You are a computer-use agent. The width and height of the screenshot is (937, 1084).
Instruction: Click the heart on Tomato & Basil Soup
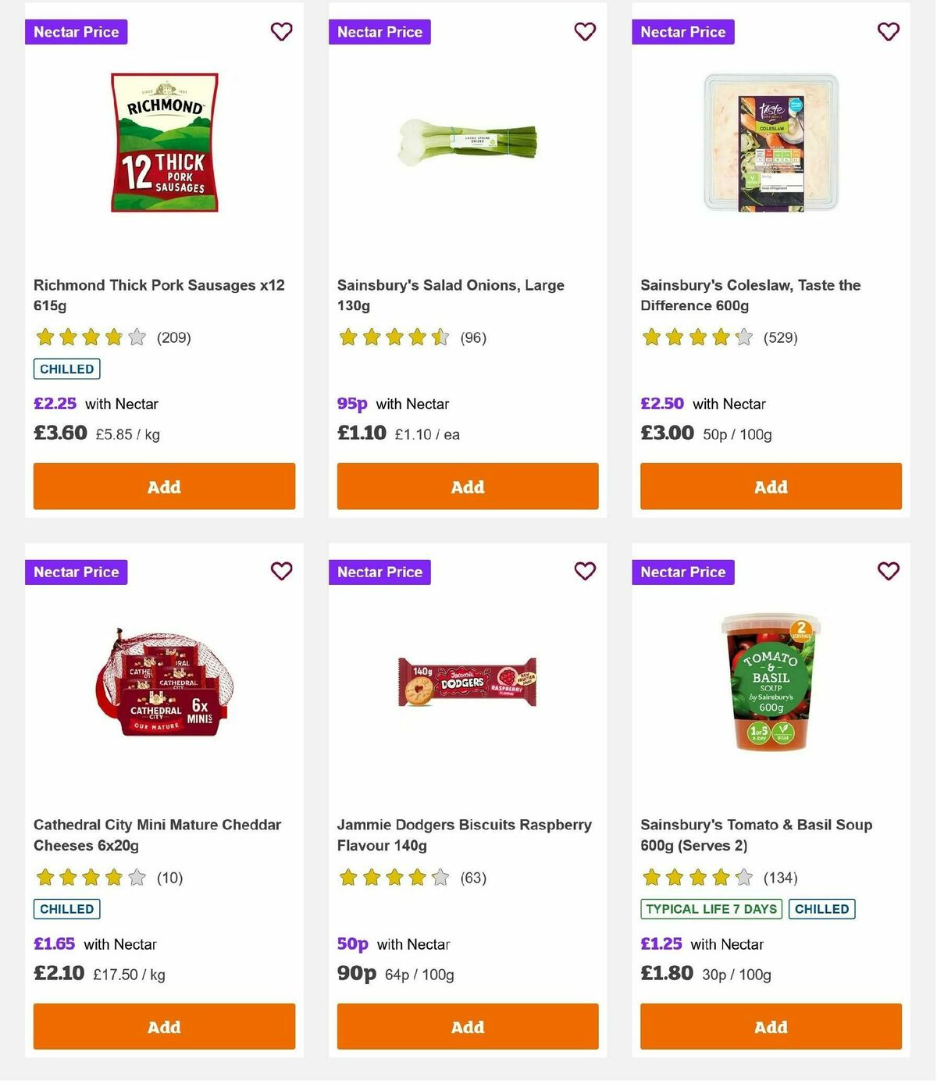coord(887,572)
